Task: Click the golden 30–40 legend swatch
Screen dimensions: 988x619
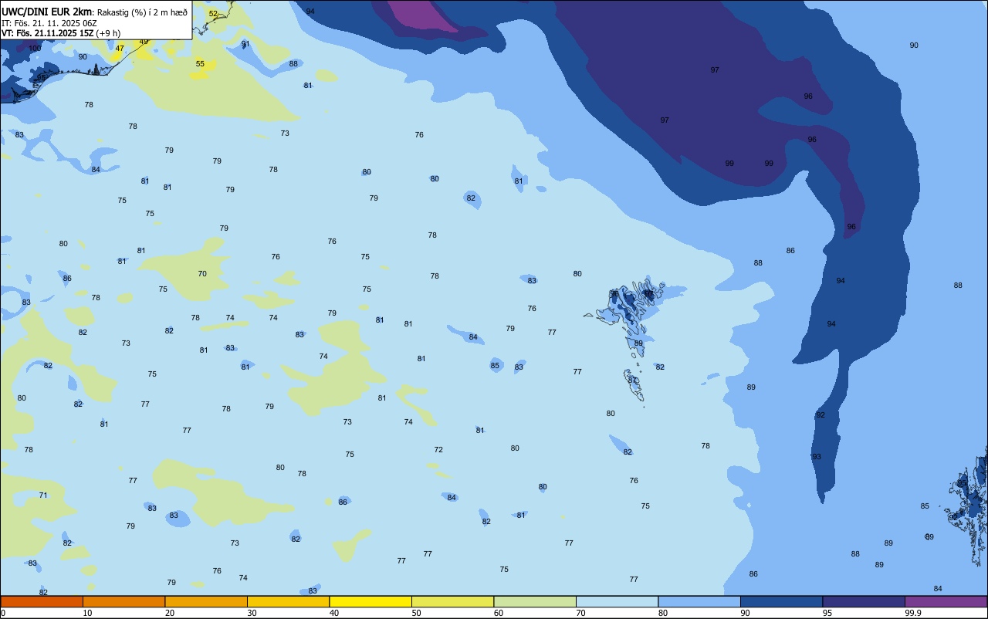Action: [288, 601]
